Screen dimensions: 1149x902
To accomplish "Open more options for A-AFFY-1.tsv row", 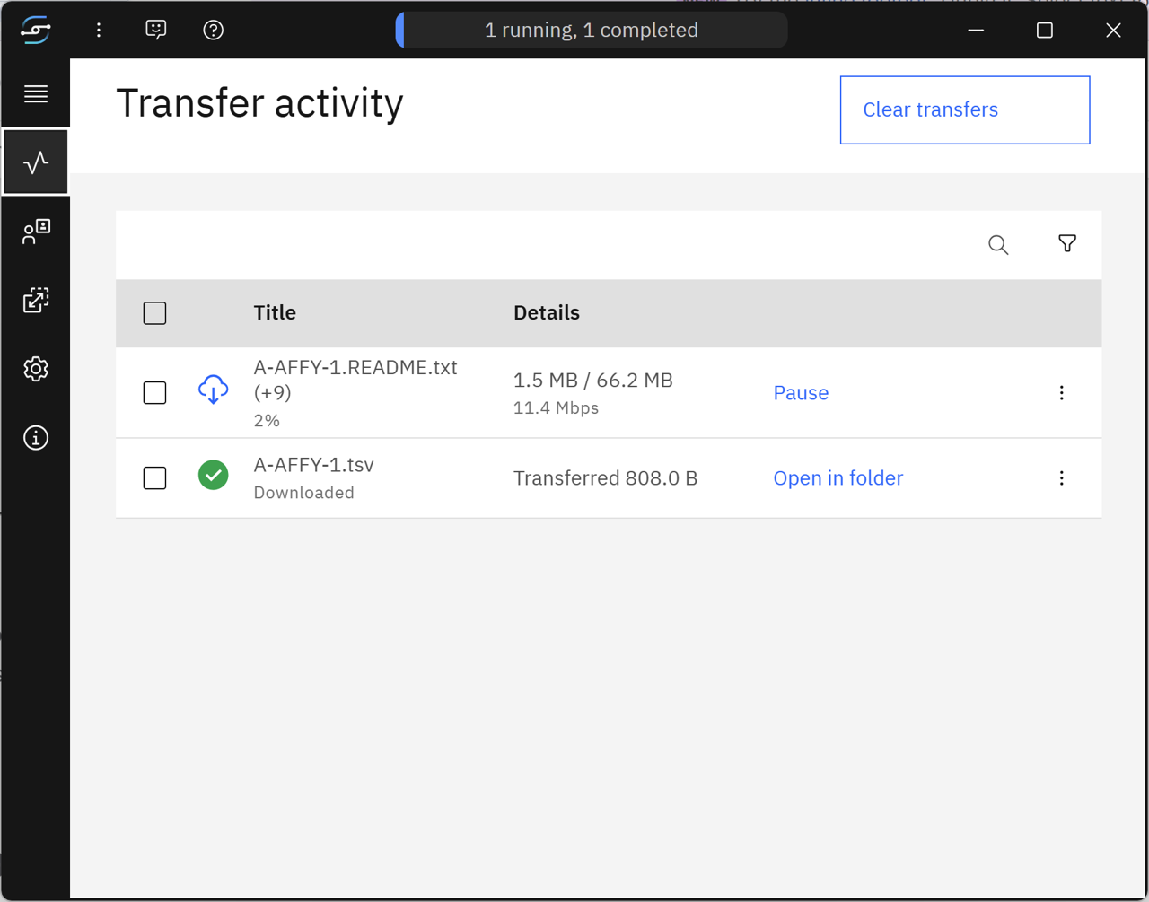I will click(1061, 477).
